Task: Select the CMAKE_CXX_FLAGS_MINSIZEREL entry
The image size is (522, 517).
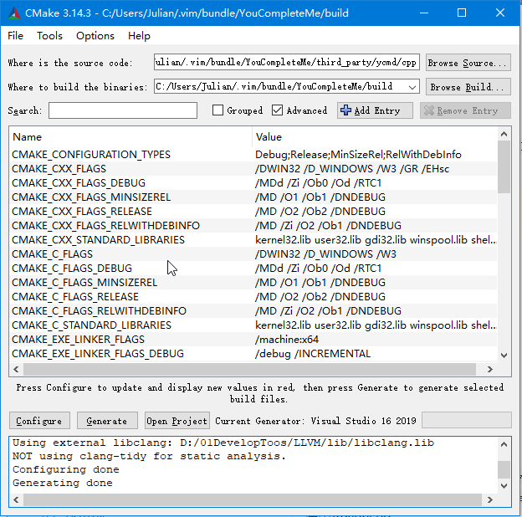Action: pos(91,197)
